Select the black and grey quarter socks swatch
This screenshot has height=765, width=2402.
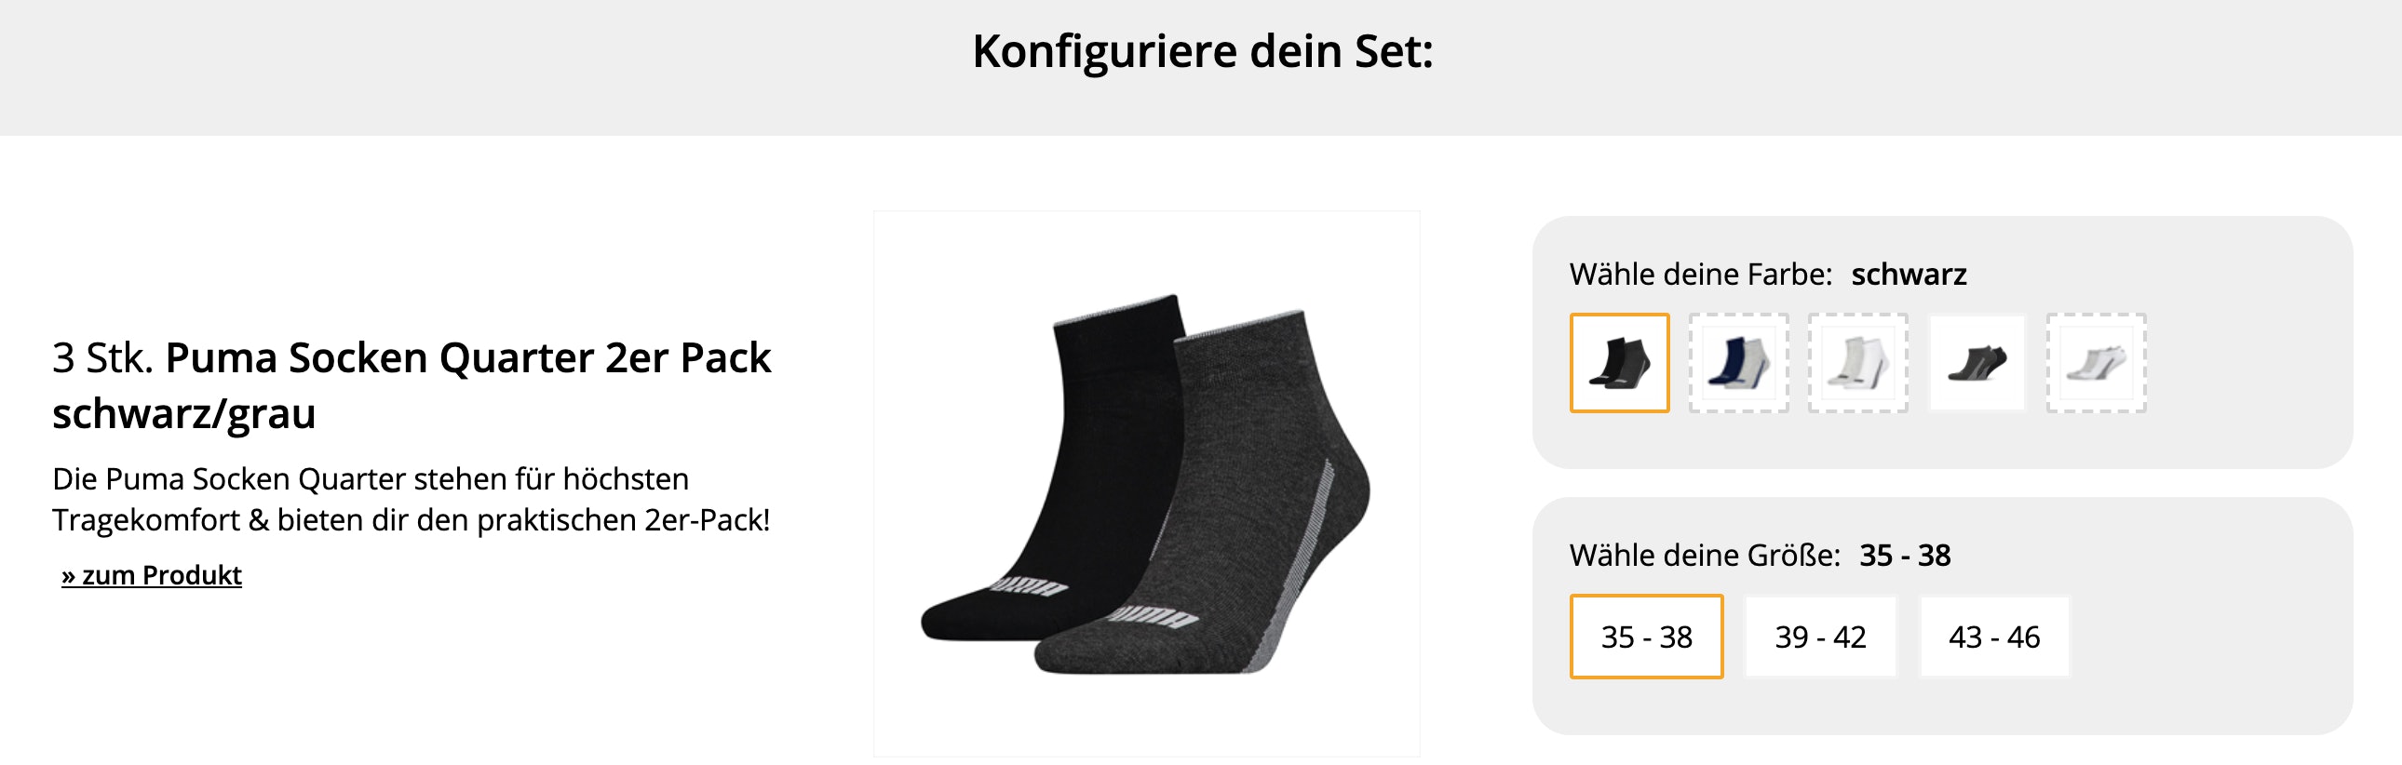click(x=1619, y=362)
